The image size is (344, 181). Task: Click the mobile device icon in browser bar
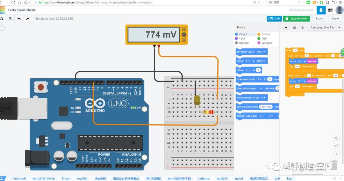pyautogui.click(x=327, y=3)
